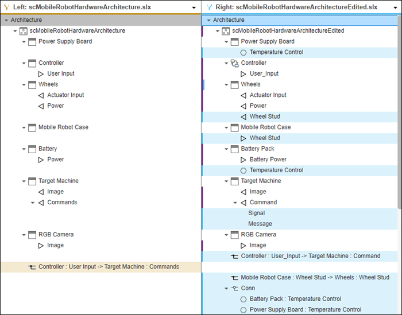402x315 pixels.
Task: Open the dropdown arrow of Right file header
Action: 396,7
